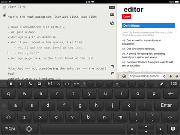The height and width of the screenshot is (135, 180).
Task: Switch keyboard language with the globe key
Action: 29,129
